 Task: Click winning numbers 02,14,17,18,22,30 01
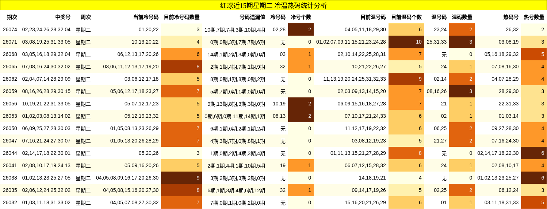(x=46, y=153)
